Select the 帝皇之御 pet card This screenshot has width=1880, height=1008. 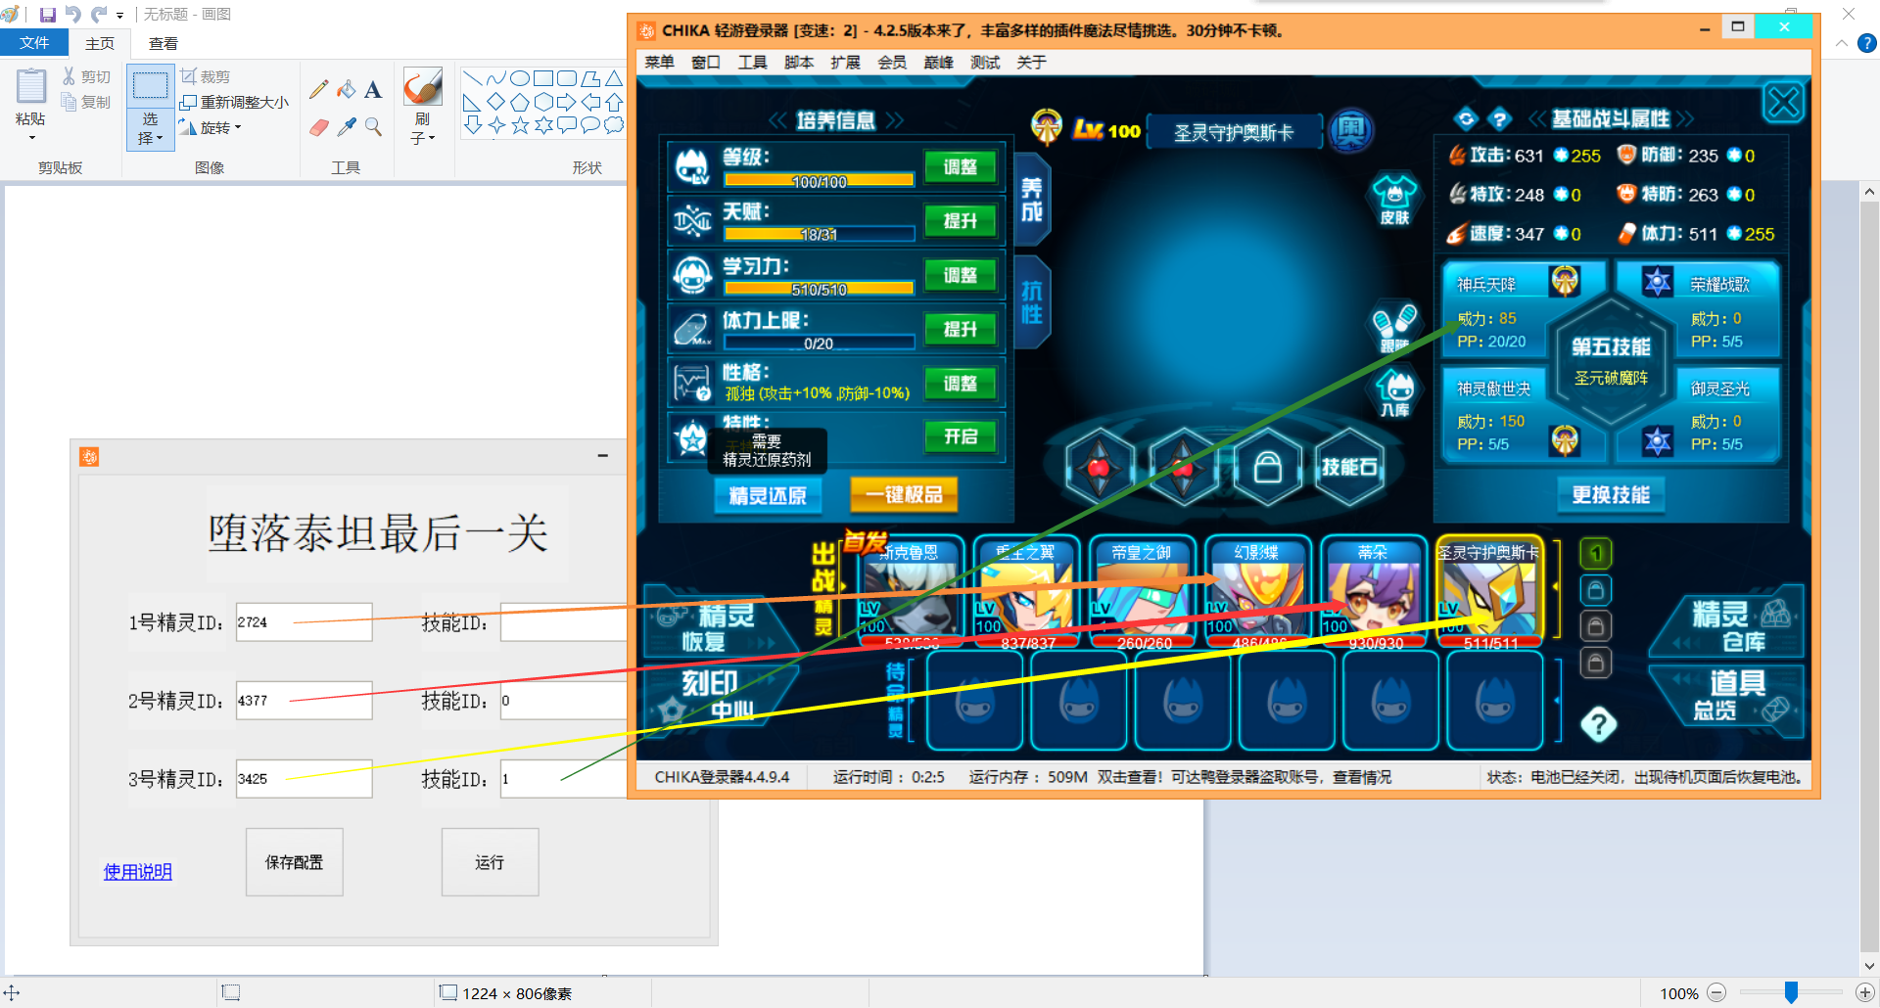pos(1143,592)
